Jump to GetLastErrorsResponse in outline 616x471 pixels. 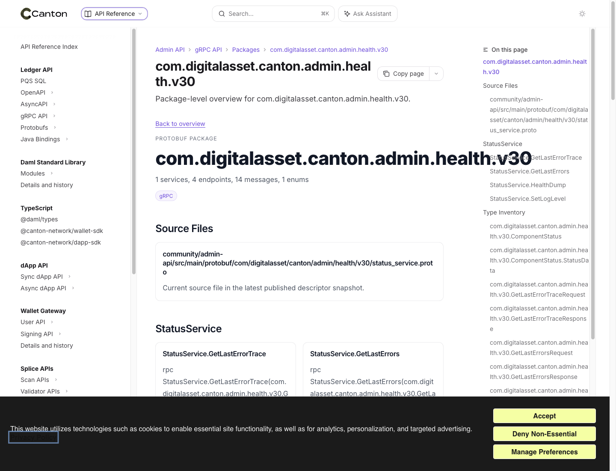[539, 372]
